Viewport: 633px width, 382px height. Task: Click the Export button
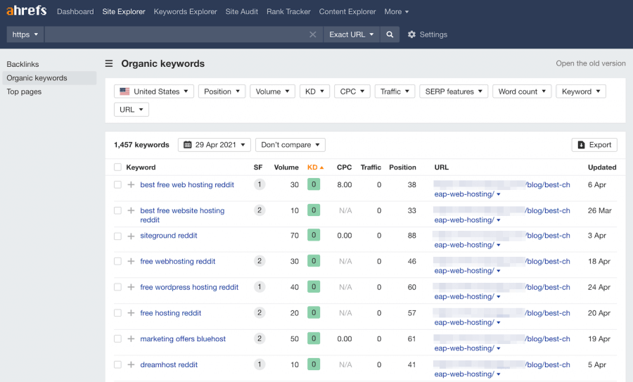[594, 144]
